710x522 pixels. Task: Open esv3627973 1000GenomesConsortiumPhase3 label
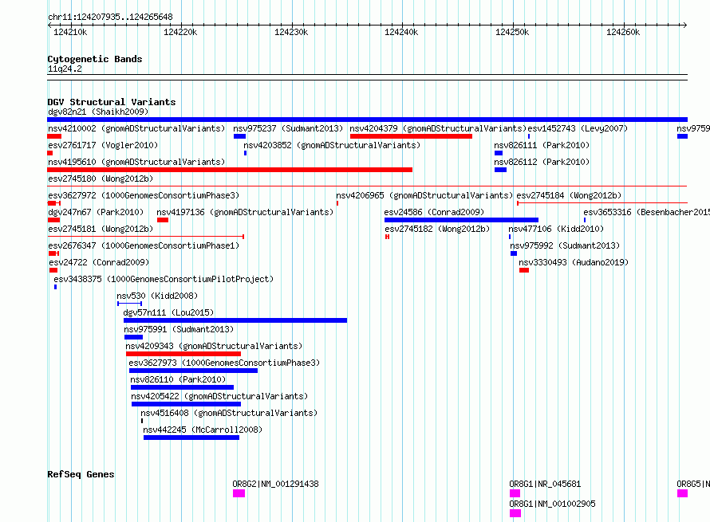tap(224, 363)
